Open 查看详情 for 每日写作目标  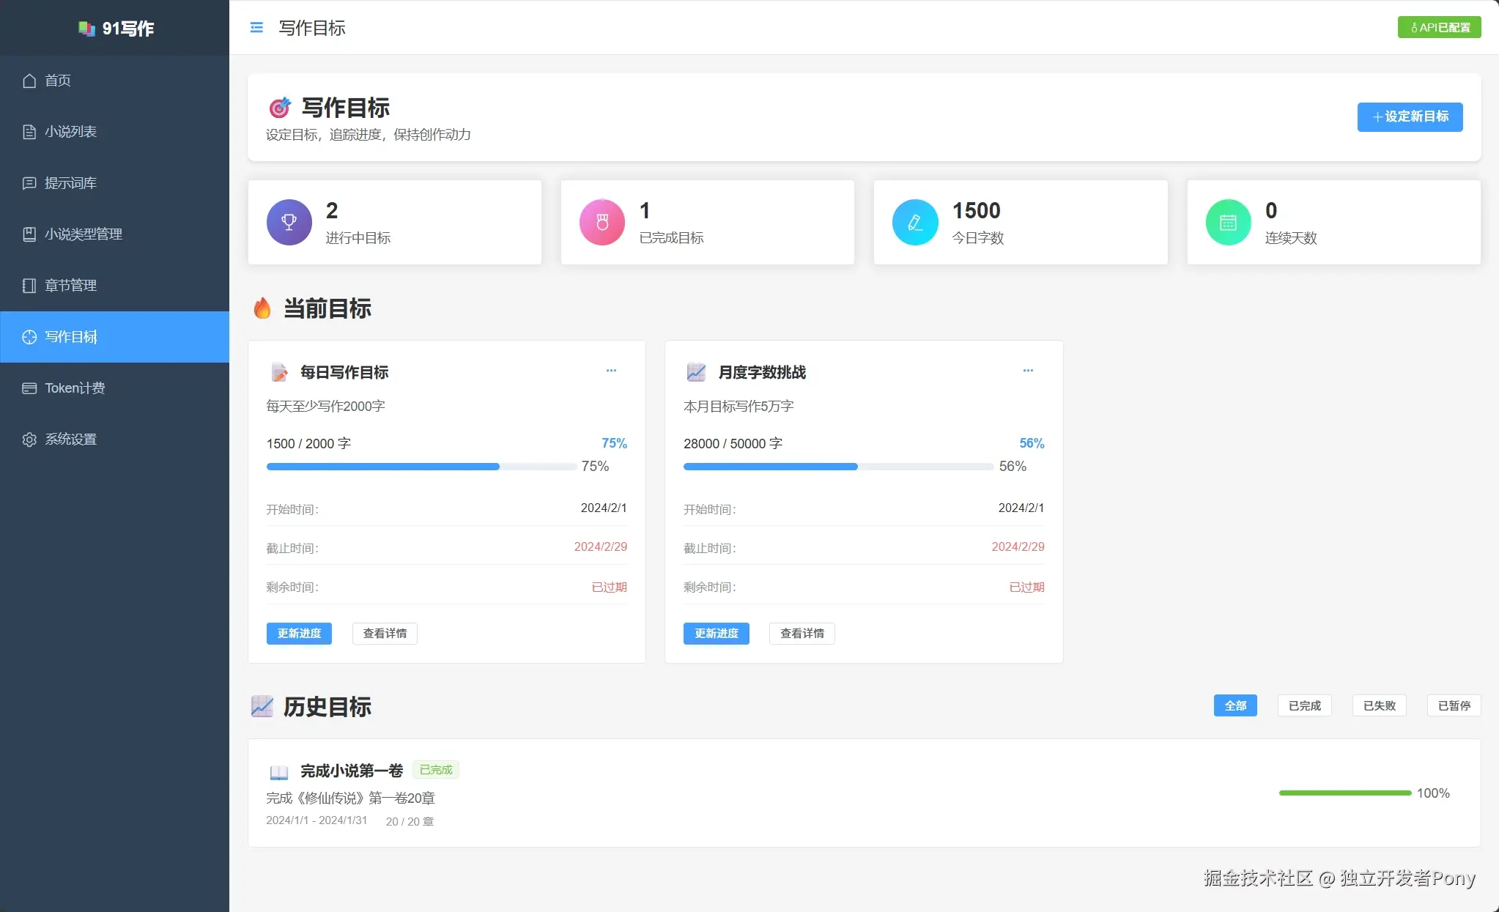click(384, 633)
